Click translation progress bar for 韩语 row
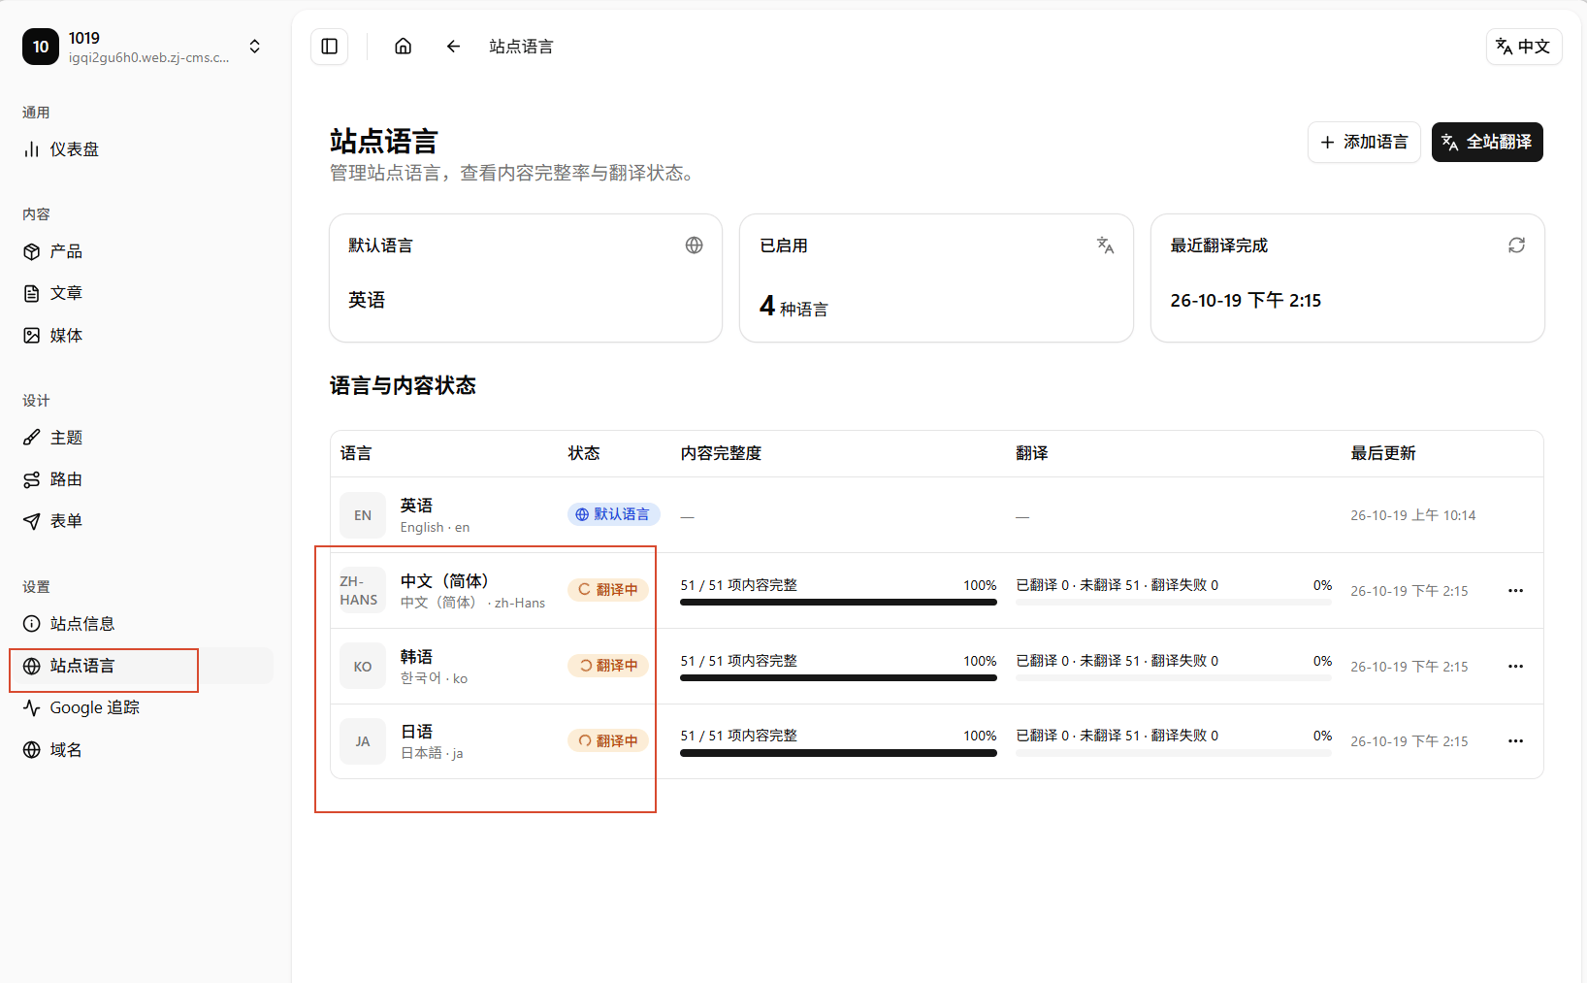This screenshot has width=1587, height=983. click(x=1173, y=677)
